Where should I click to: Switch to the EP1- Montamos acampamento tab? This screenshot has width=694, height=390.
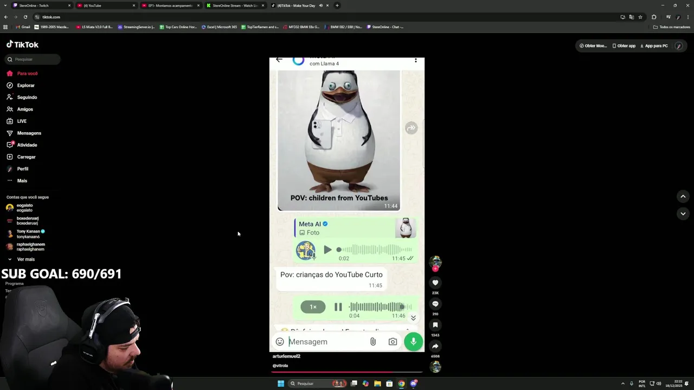(x=170, y=5)
